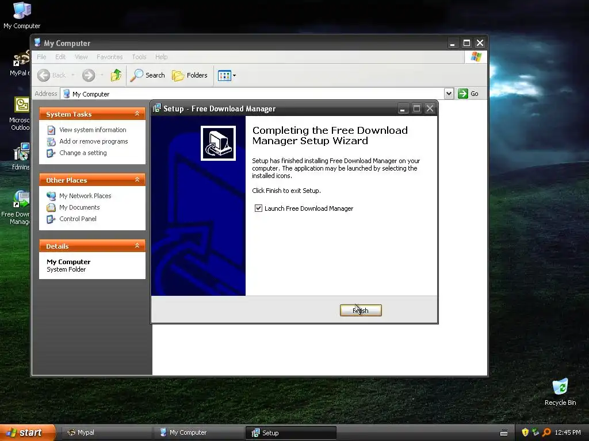Click the My Documents folder icon
Viewport: 589px width, 441px height.
coord(51,208)
